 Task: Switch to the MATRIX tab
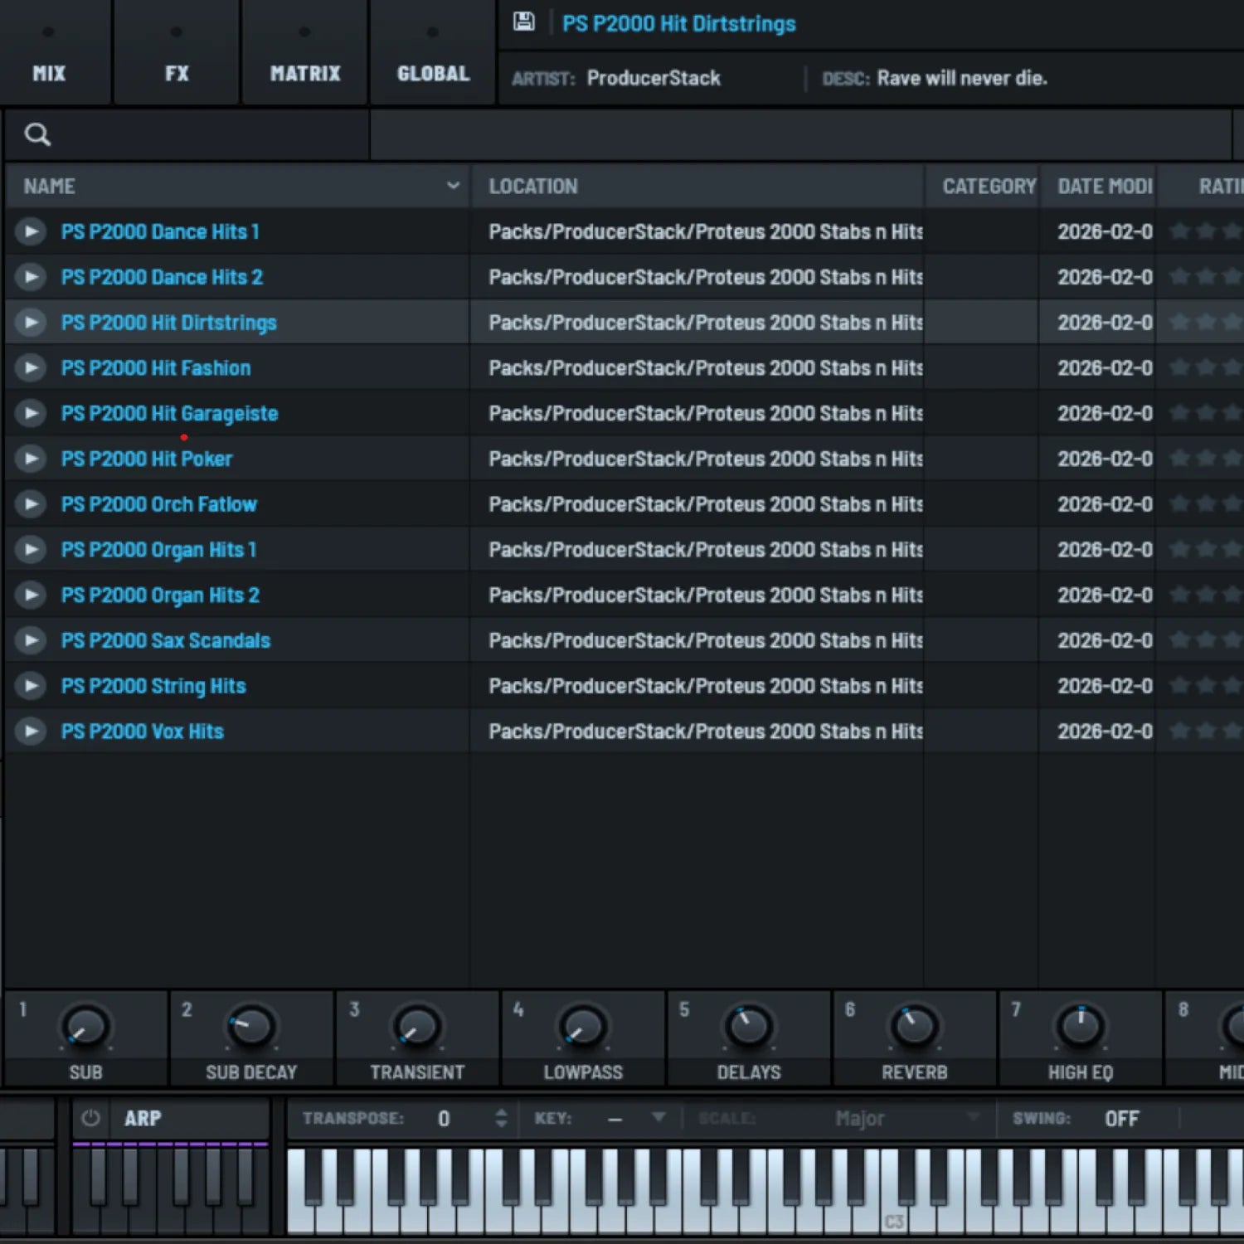point(304,73)
